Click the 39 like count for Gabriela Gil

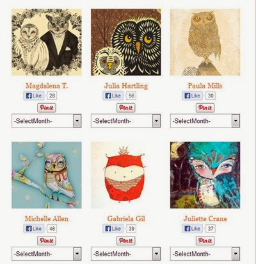click(x=131, y=229)
